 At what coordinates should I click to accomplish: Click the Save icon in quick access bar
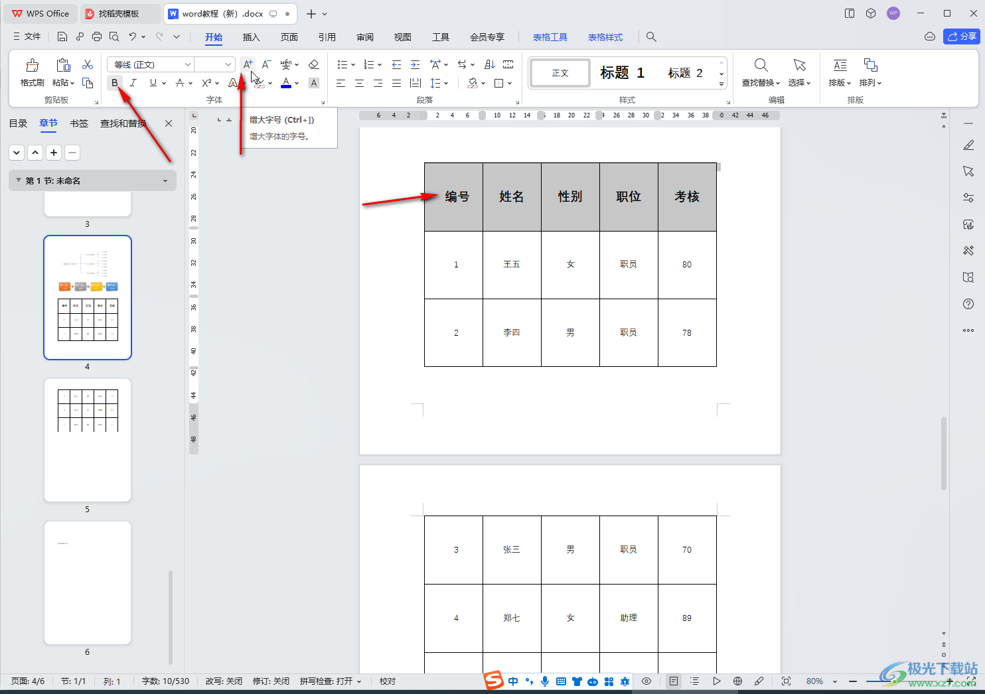62,36
